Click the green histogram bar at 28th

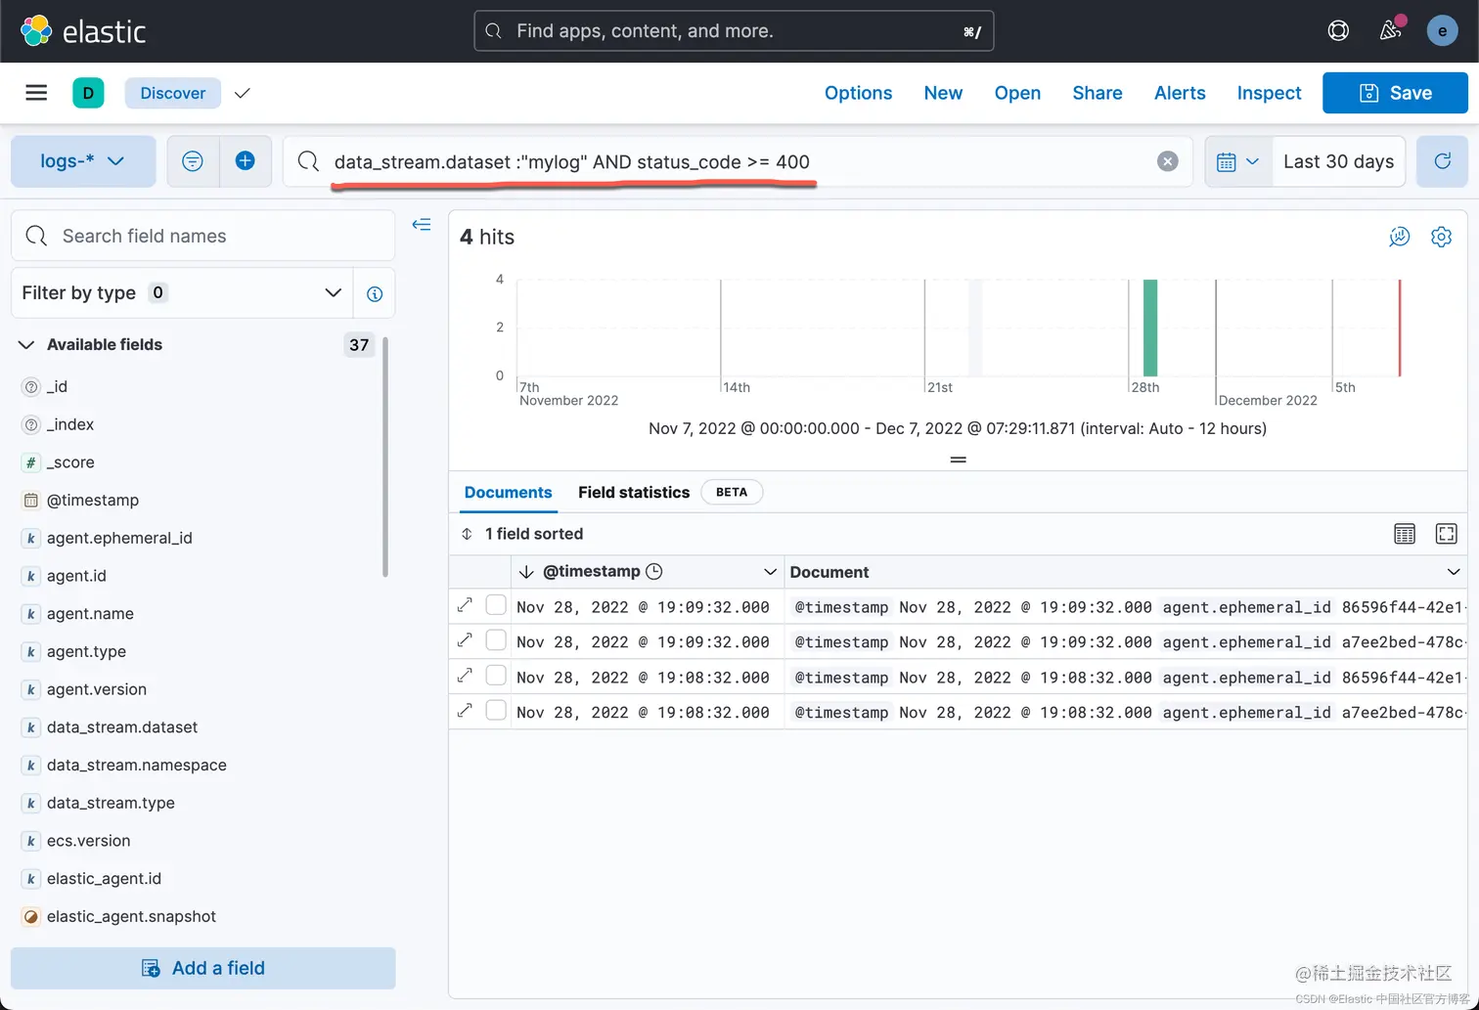coord(1150,328)
